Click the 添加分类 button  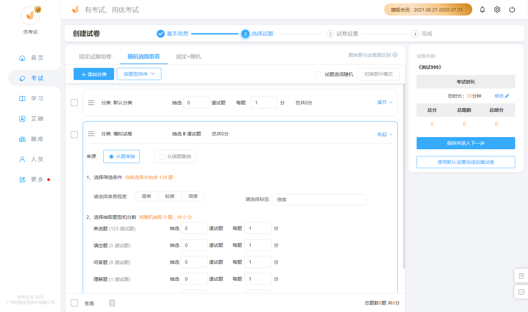click(94, 74)
